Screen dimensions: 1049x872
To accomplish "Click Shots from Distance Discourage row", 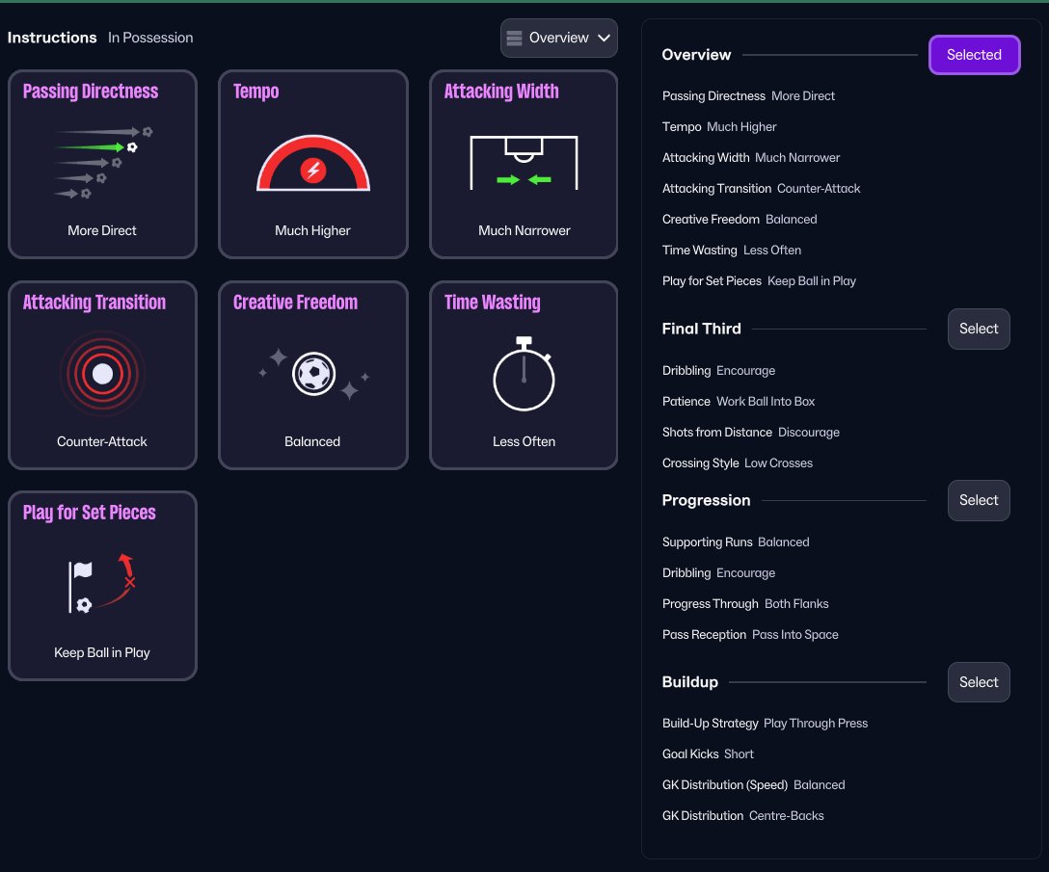I will pyautogui.click(x=751, y=432).
